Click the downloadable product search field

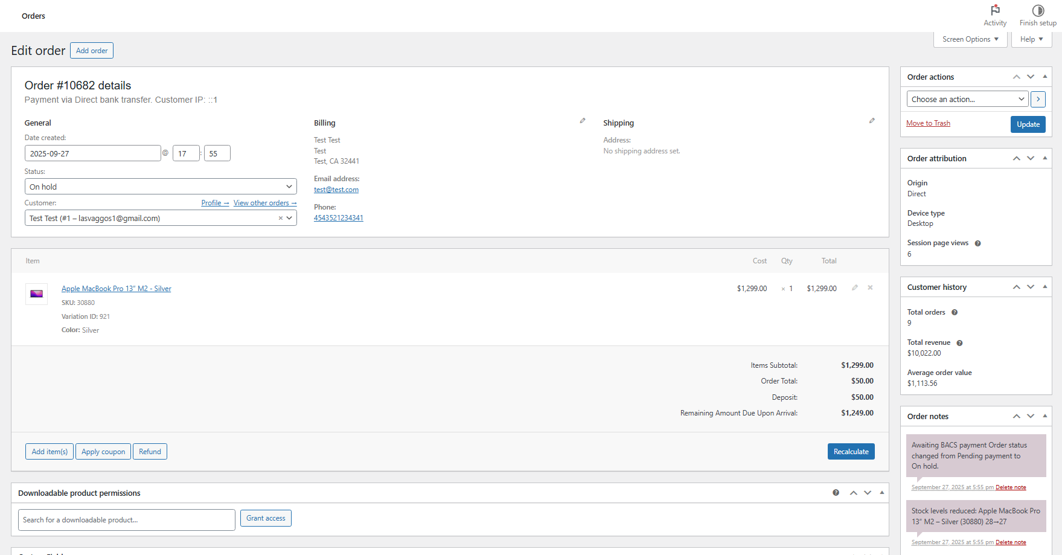[127, 520]
